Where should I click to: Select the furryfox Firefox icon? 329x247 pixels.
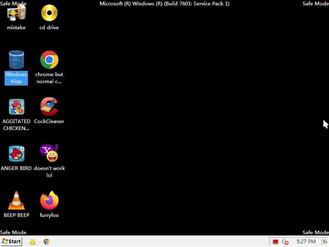[49, 200]
